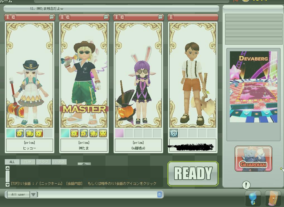Viewport: 284px width, 207px height.
Task: Click the C icon on Oo瑠琥oO's panel
Action: click(x=122, y=17)
